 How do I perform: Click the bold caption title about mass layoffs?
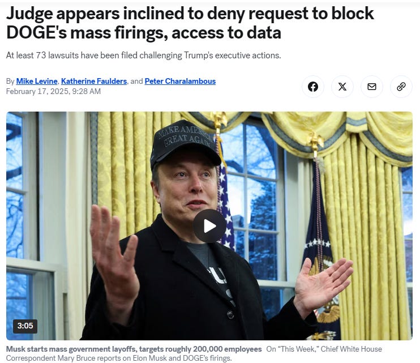click(x=134, y=349)
